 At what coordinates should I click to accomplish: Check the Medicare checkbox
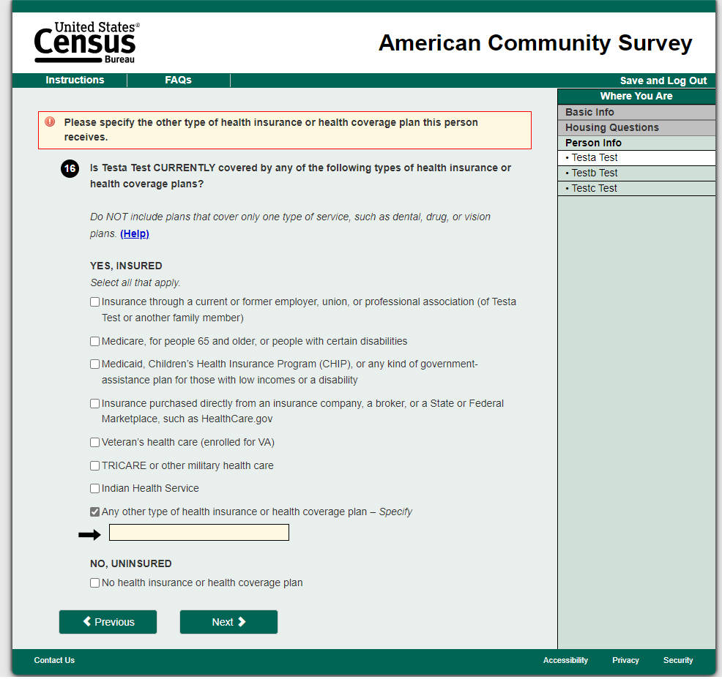95,342
